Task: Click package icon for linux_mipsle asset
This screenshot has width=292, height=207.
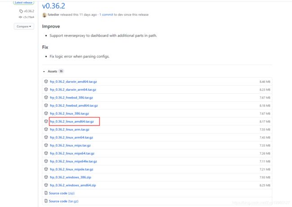Action: (x=46, y=169)
